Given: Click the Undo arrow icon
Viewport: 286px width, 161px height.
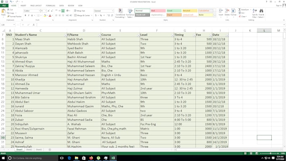Looking at the screenshot, I should [x=11, y=2].
